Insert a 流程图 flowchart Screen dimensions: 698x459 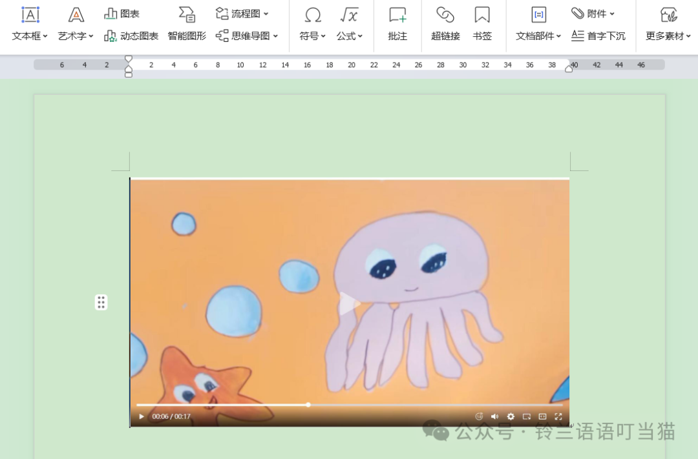[x=242, y=14]
